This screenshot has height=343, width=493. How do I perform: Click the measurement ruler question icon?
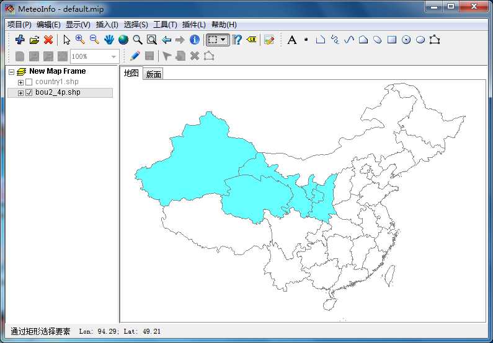[x=237, y=40]
